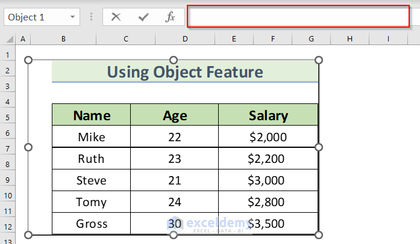Click the cell containing Steve
420x244 pixels.
pyautogui.click(x=92, y=180)
